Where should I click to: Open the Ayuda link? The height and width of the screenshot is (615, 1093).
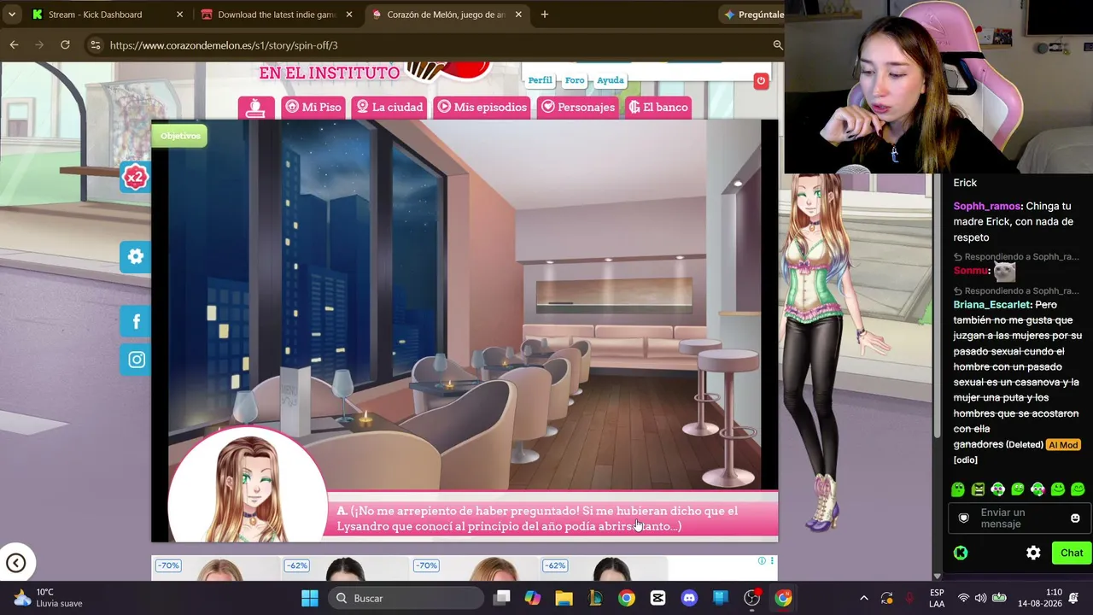click(x=610, y=80)
